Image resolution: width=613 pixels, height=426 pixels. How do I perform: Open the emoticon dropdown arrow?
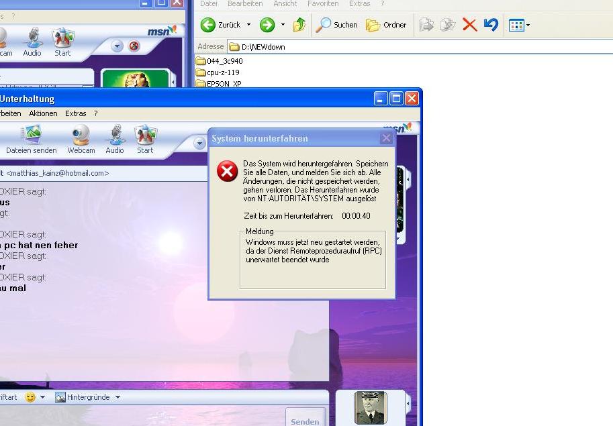click(x=42, y=397)
